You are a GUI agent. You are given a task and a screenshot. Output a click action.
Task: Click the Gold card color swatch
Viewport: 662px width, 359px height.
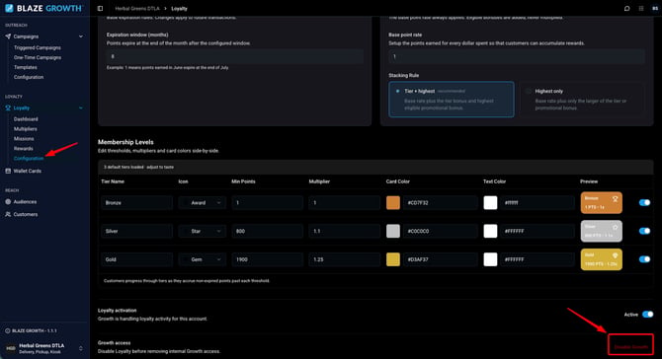[393, 259]
